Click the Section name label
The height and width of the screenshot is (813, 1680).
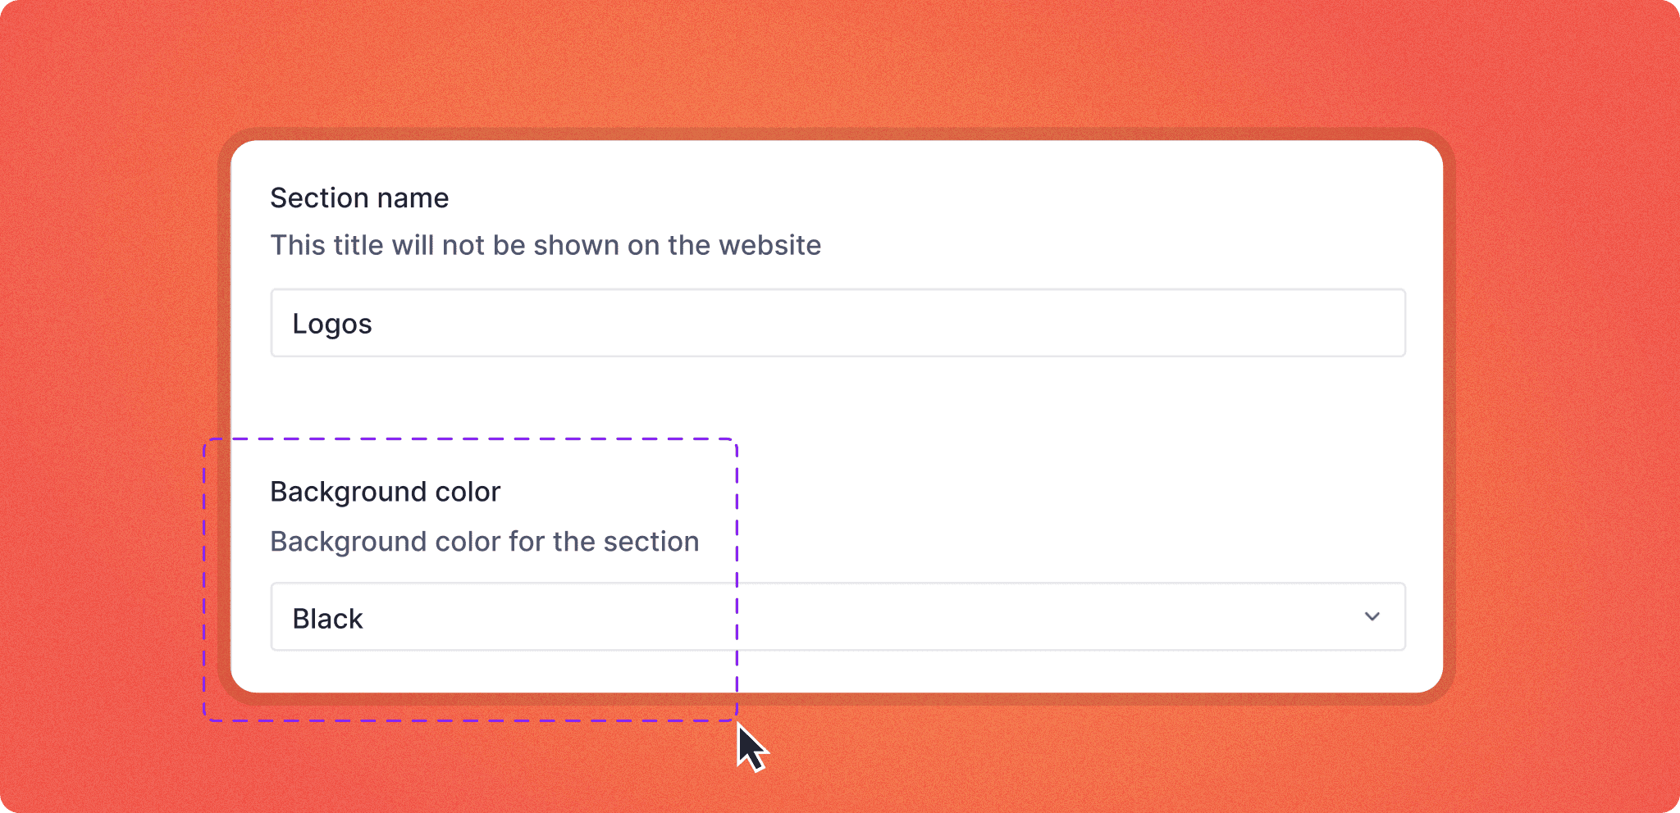click(x=359, y=198)
